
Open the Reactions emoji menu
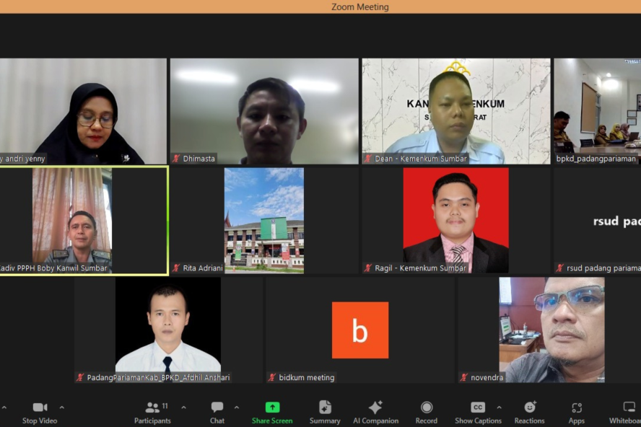pos(530,408)
